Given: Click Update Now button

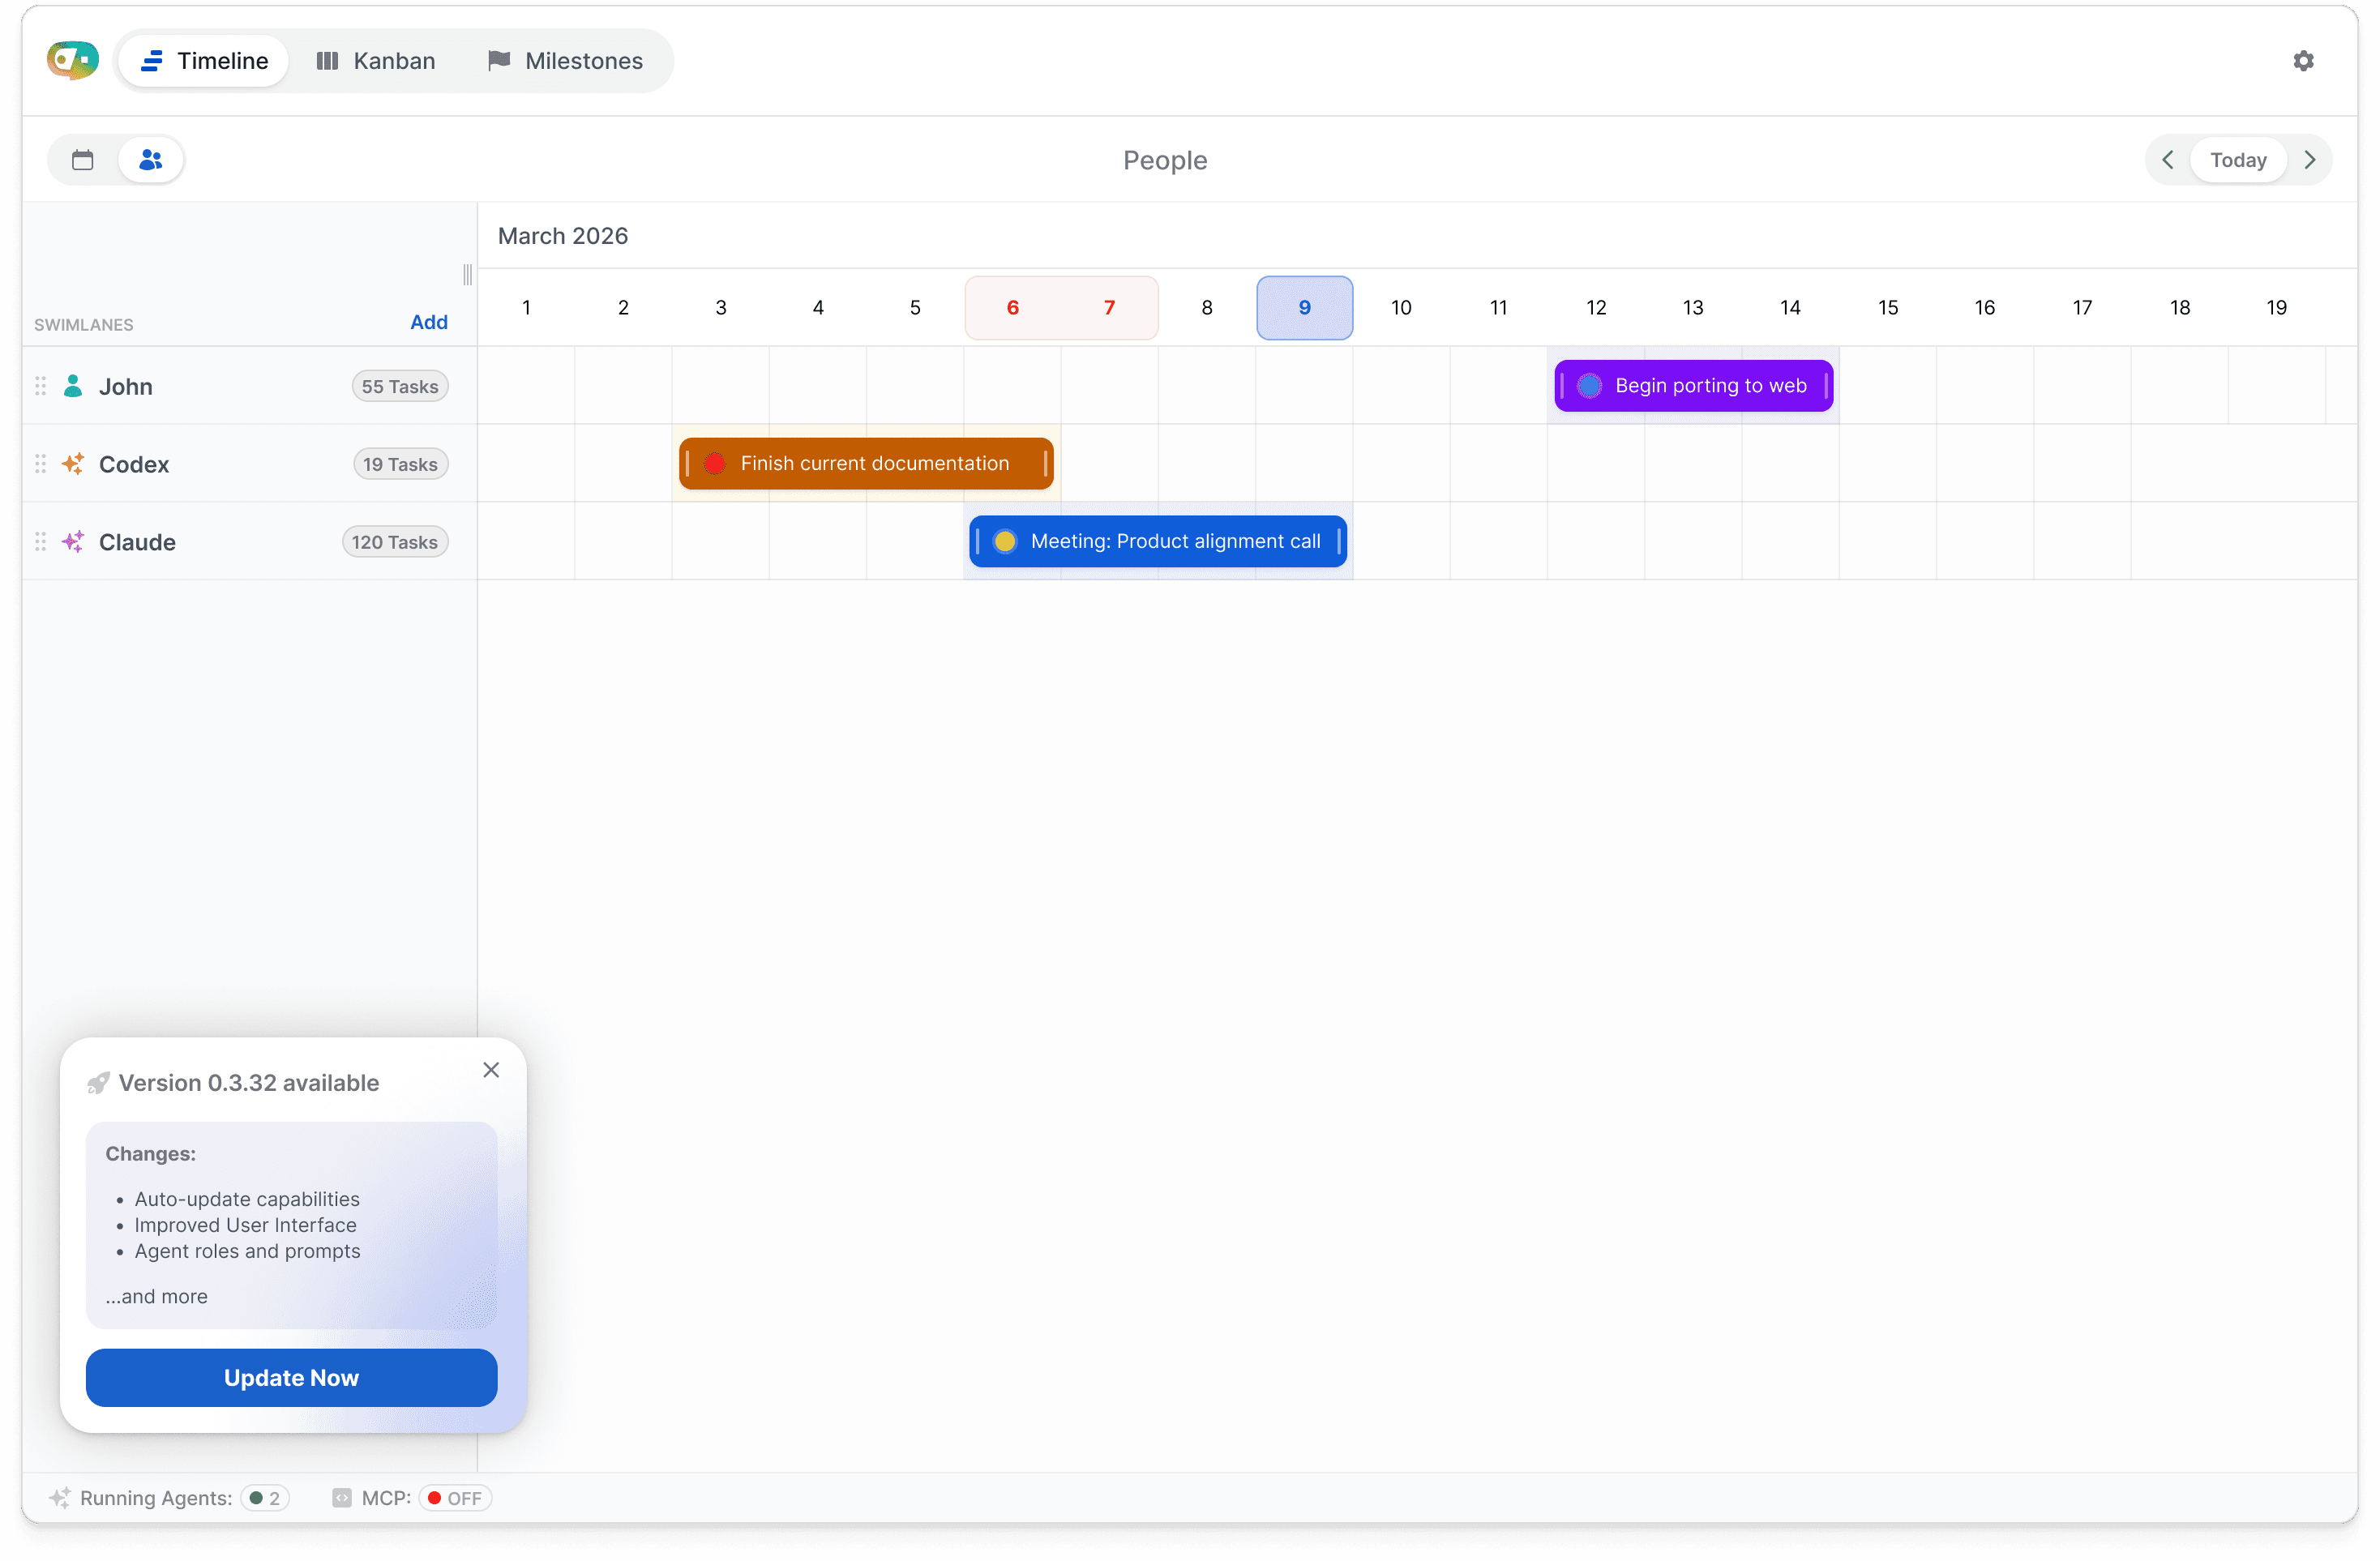Looking at the screenshot, I should pyautogui.click(x=291, y=1378).
